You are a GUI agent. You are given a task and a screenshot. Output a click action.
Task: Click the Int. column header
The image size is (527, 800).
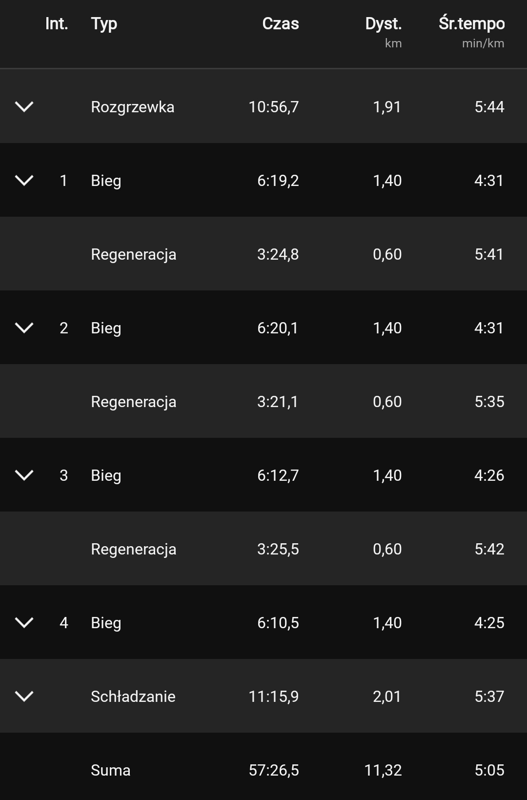click(x=57, y=23)
